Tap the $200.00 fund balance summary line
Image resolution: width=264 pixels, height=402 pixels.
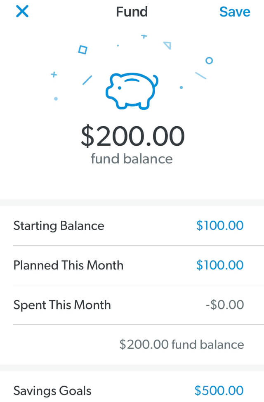click(x=181, y=344)
